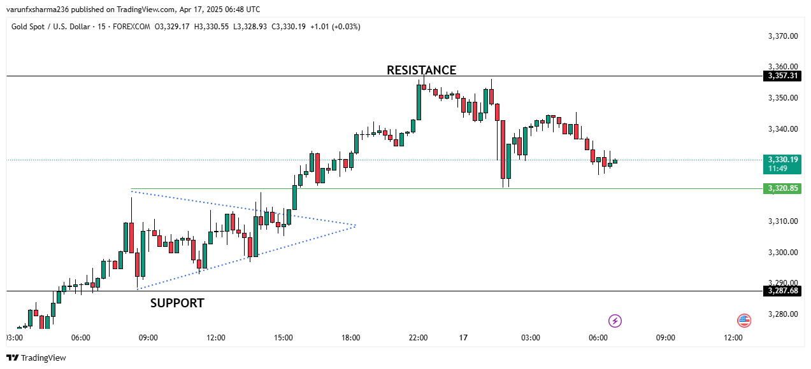This screenshot has width=811, height=369.
Task: Click the 22:00 label on the time axis
Action: pos(418,338)
